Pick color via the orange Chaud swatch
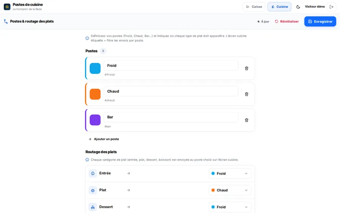 [x=95, y=94]
